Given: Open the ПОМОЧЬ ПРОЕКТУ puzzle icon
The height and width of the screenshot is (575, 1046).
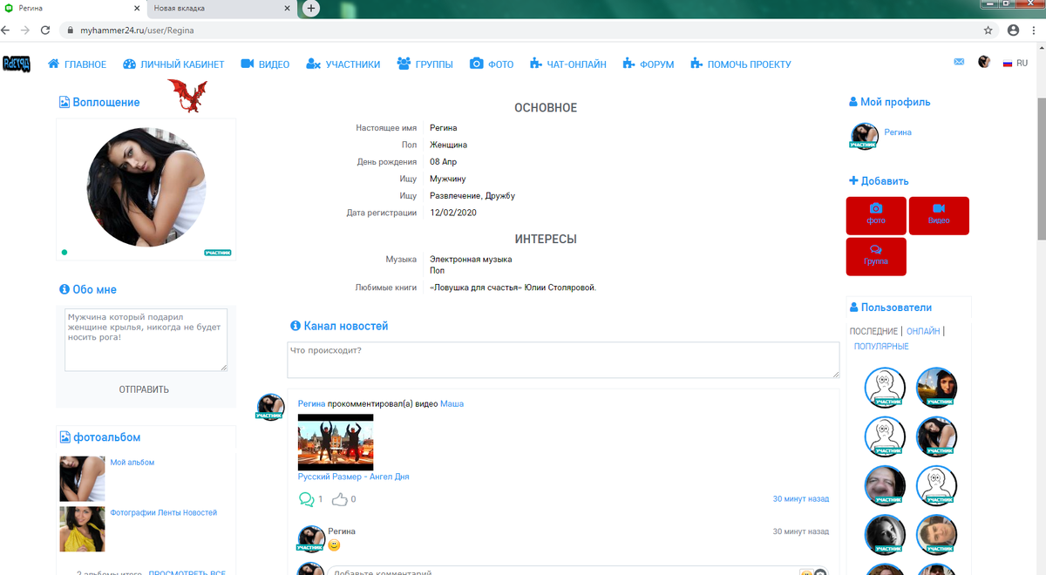Looking at the screenshot, I should tap(696, 64).
